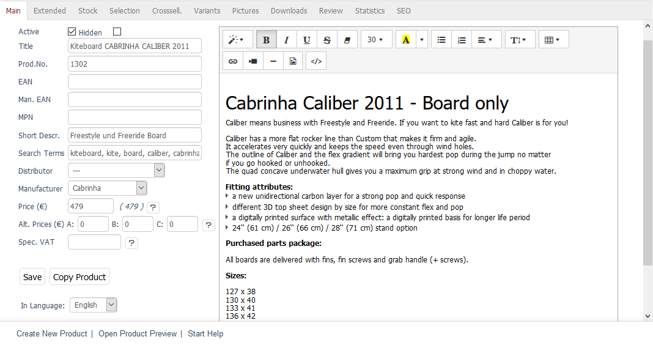Apply the yellow highlight text color
Viewport: 653px width, 345px height.
[x=405, y=40]
